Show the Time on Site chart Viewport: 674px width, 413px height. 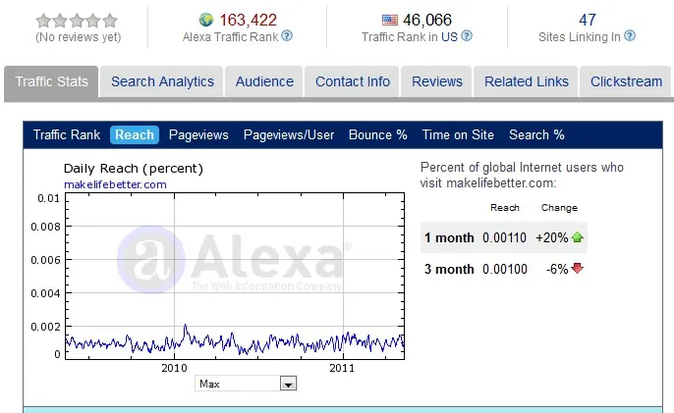[x=458, y=134]
